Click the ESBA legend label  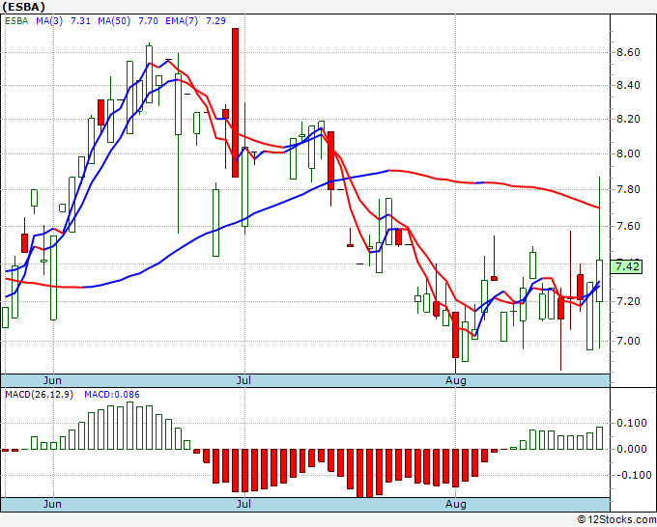pos(16,21)
